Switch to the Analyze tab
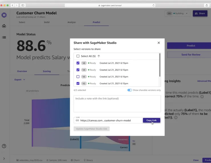This screenshot has height=163, width=211. click(x=72, y=22)
